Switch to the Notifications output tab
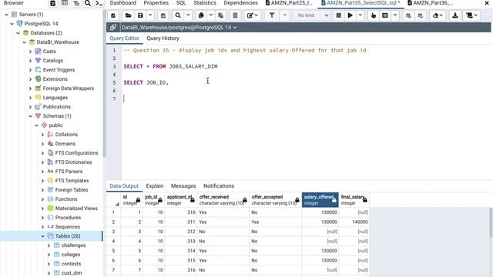 219,186
